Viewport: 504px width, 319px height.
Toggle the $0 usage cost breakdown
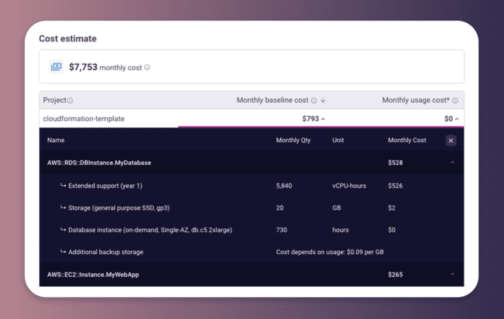[457, 119]
